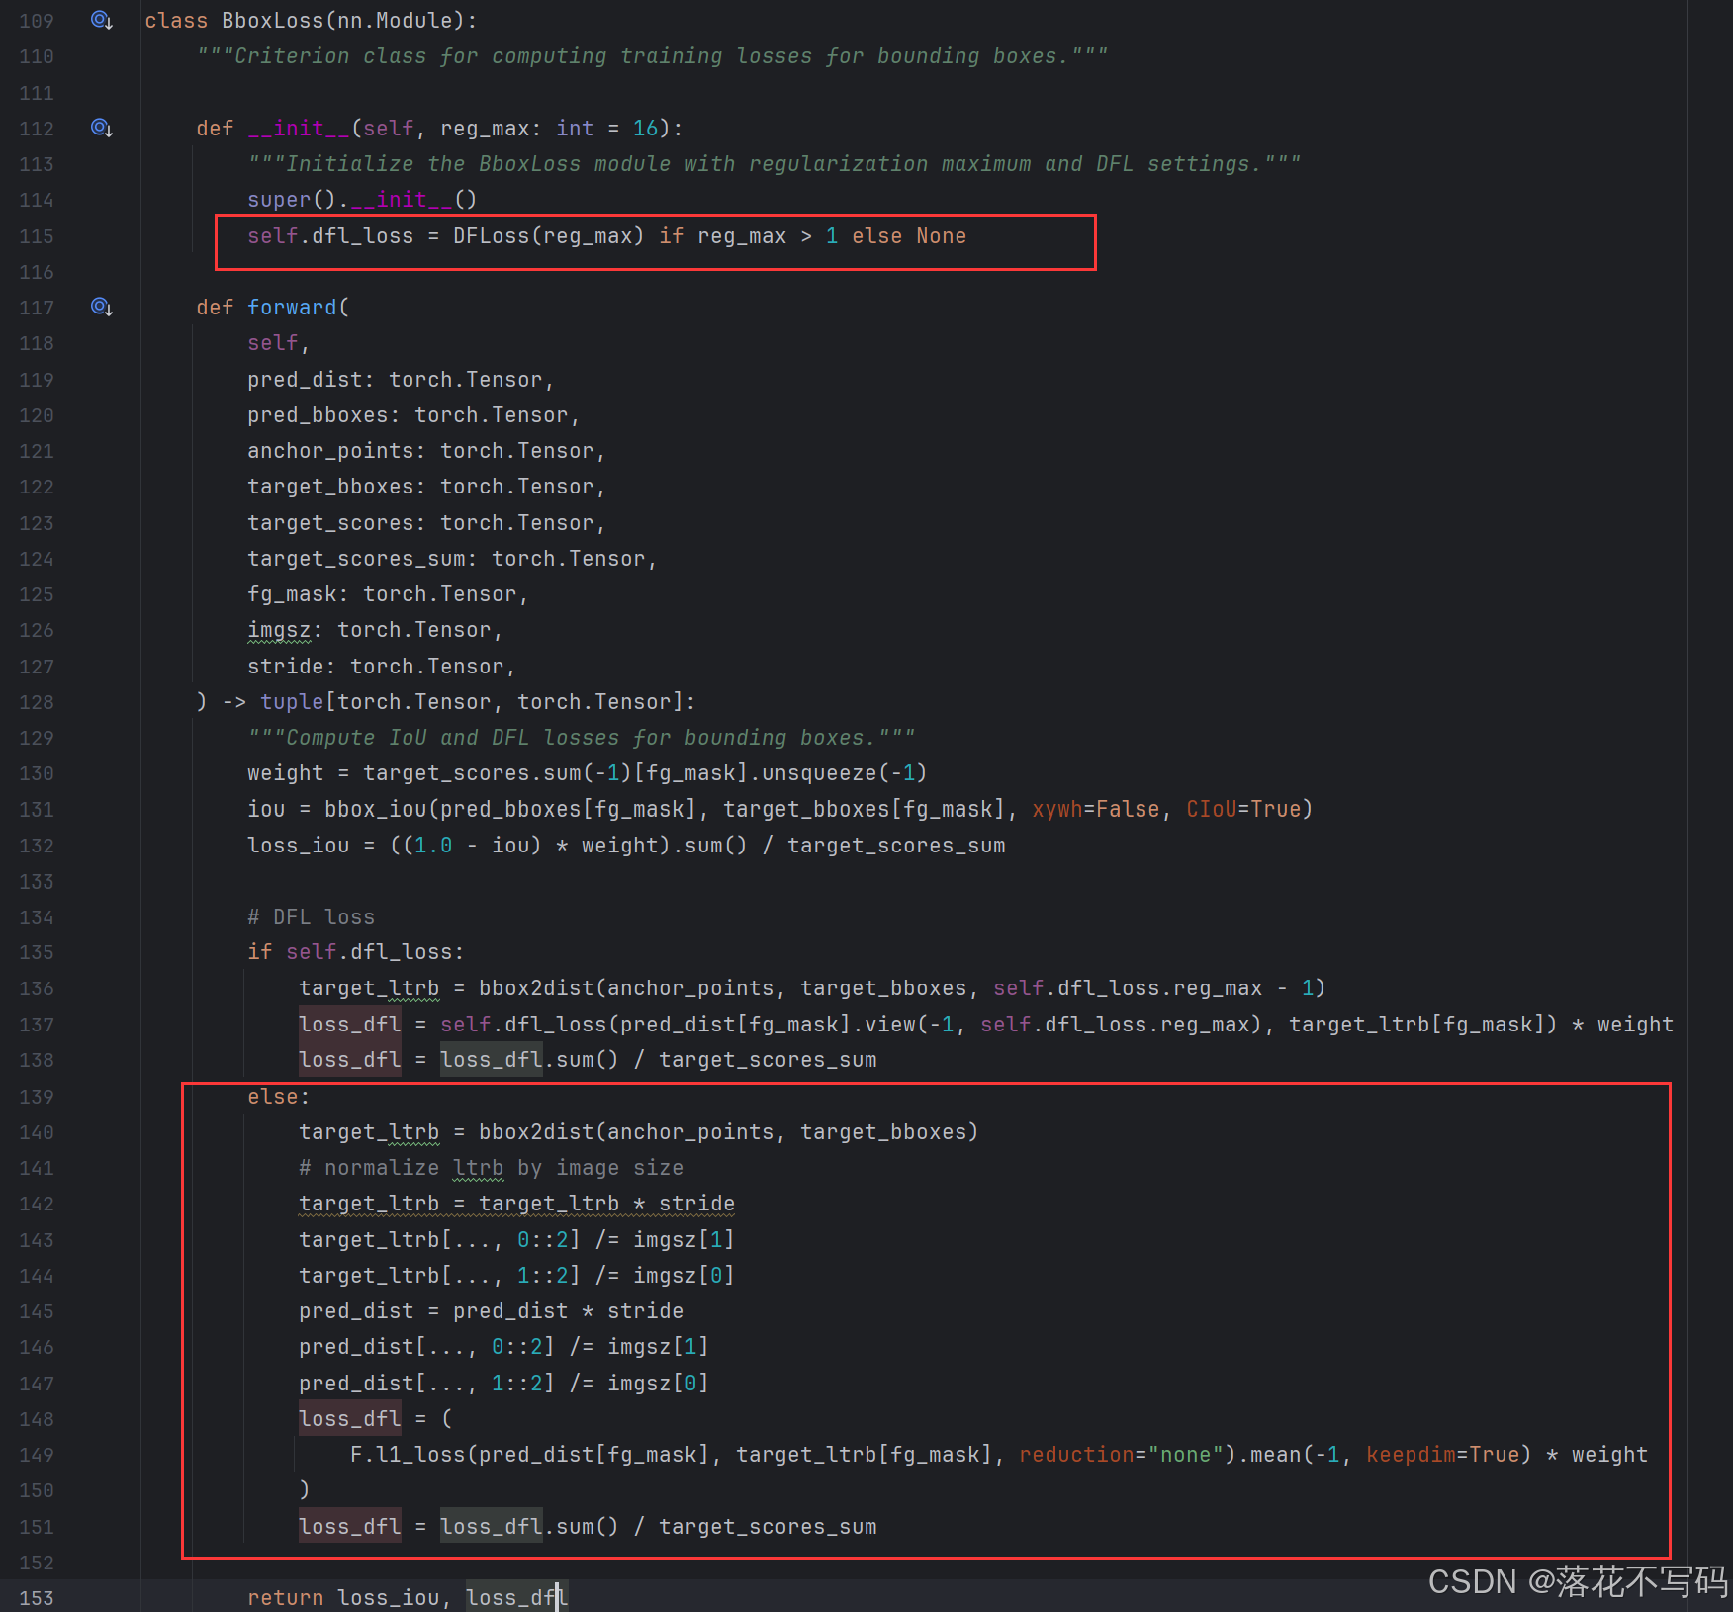This screenshot has width=1733, height=1612.
Task: Click the CIoU=True argument
Action: pyautogui.click(x=1243, y=810)
